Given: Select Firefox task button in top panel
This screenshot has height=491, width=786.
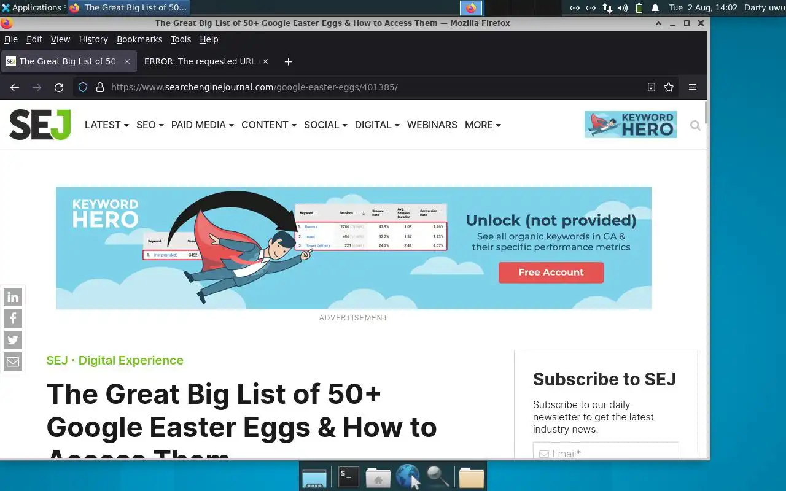Looking at the screenshot, I should 128,8.
